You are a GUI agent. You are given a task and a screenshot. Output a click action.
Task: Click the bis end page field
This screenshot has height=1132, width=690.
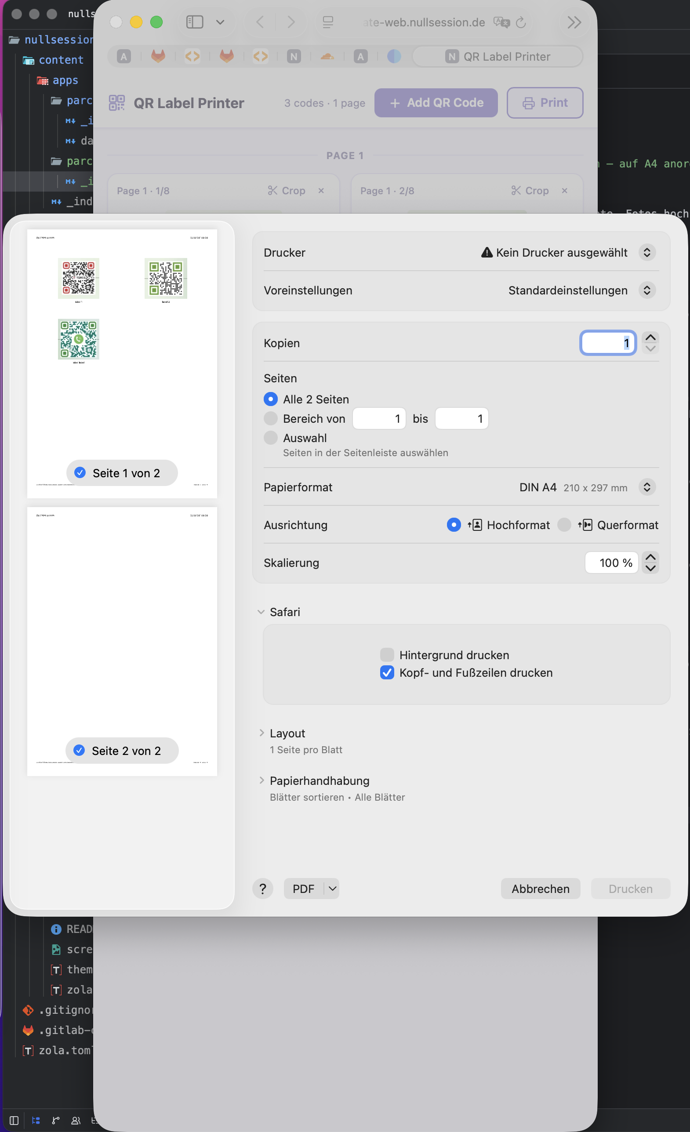[x=461, y=418]
